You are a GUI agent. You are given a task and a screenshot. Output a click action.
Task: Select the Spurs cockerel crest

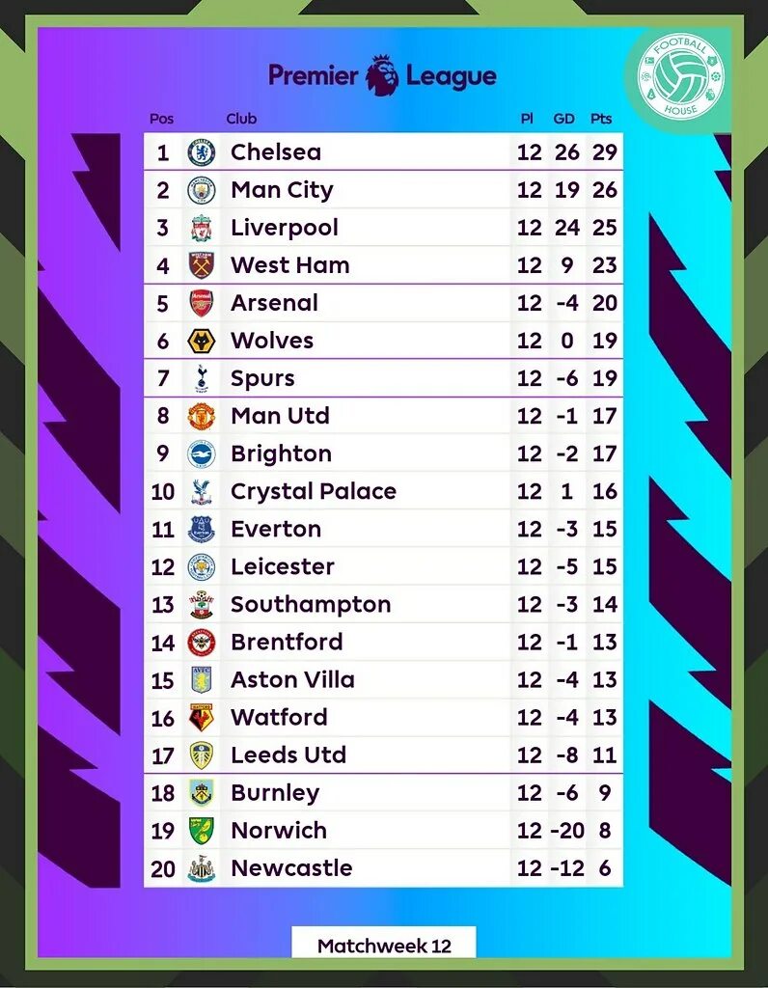(x=202, y=378)
